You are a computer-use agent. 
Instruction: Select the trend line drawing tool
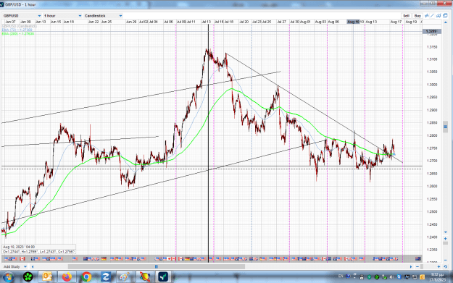click(433, 16)
